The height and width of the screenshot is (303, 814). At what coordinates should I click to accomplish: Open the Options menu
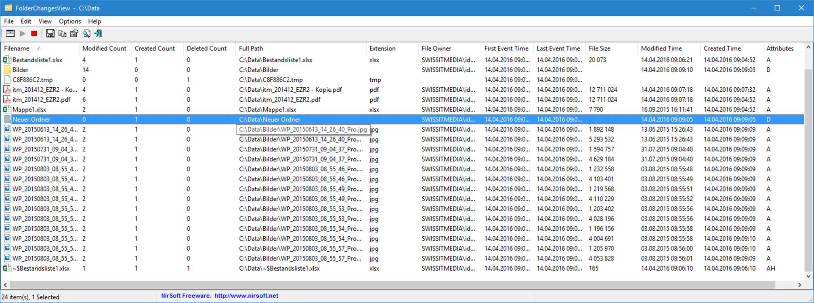tap(70, 21)
